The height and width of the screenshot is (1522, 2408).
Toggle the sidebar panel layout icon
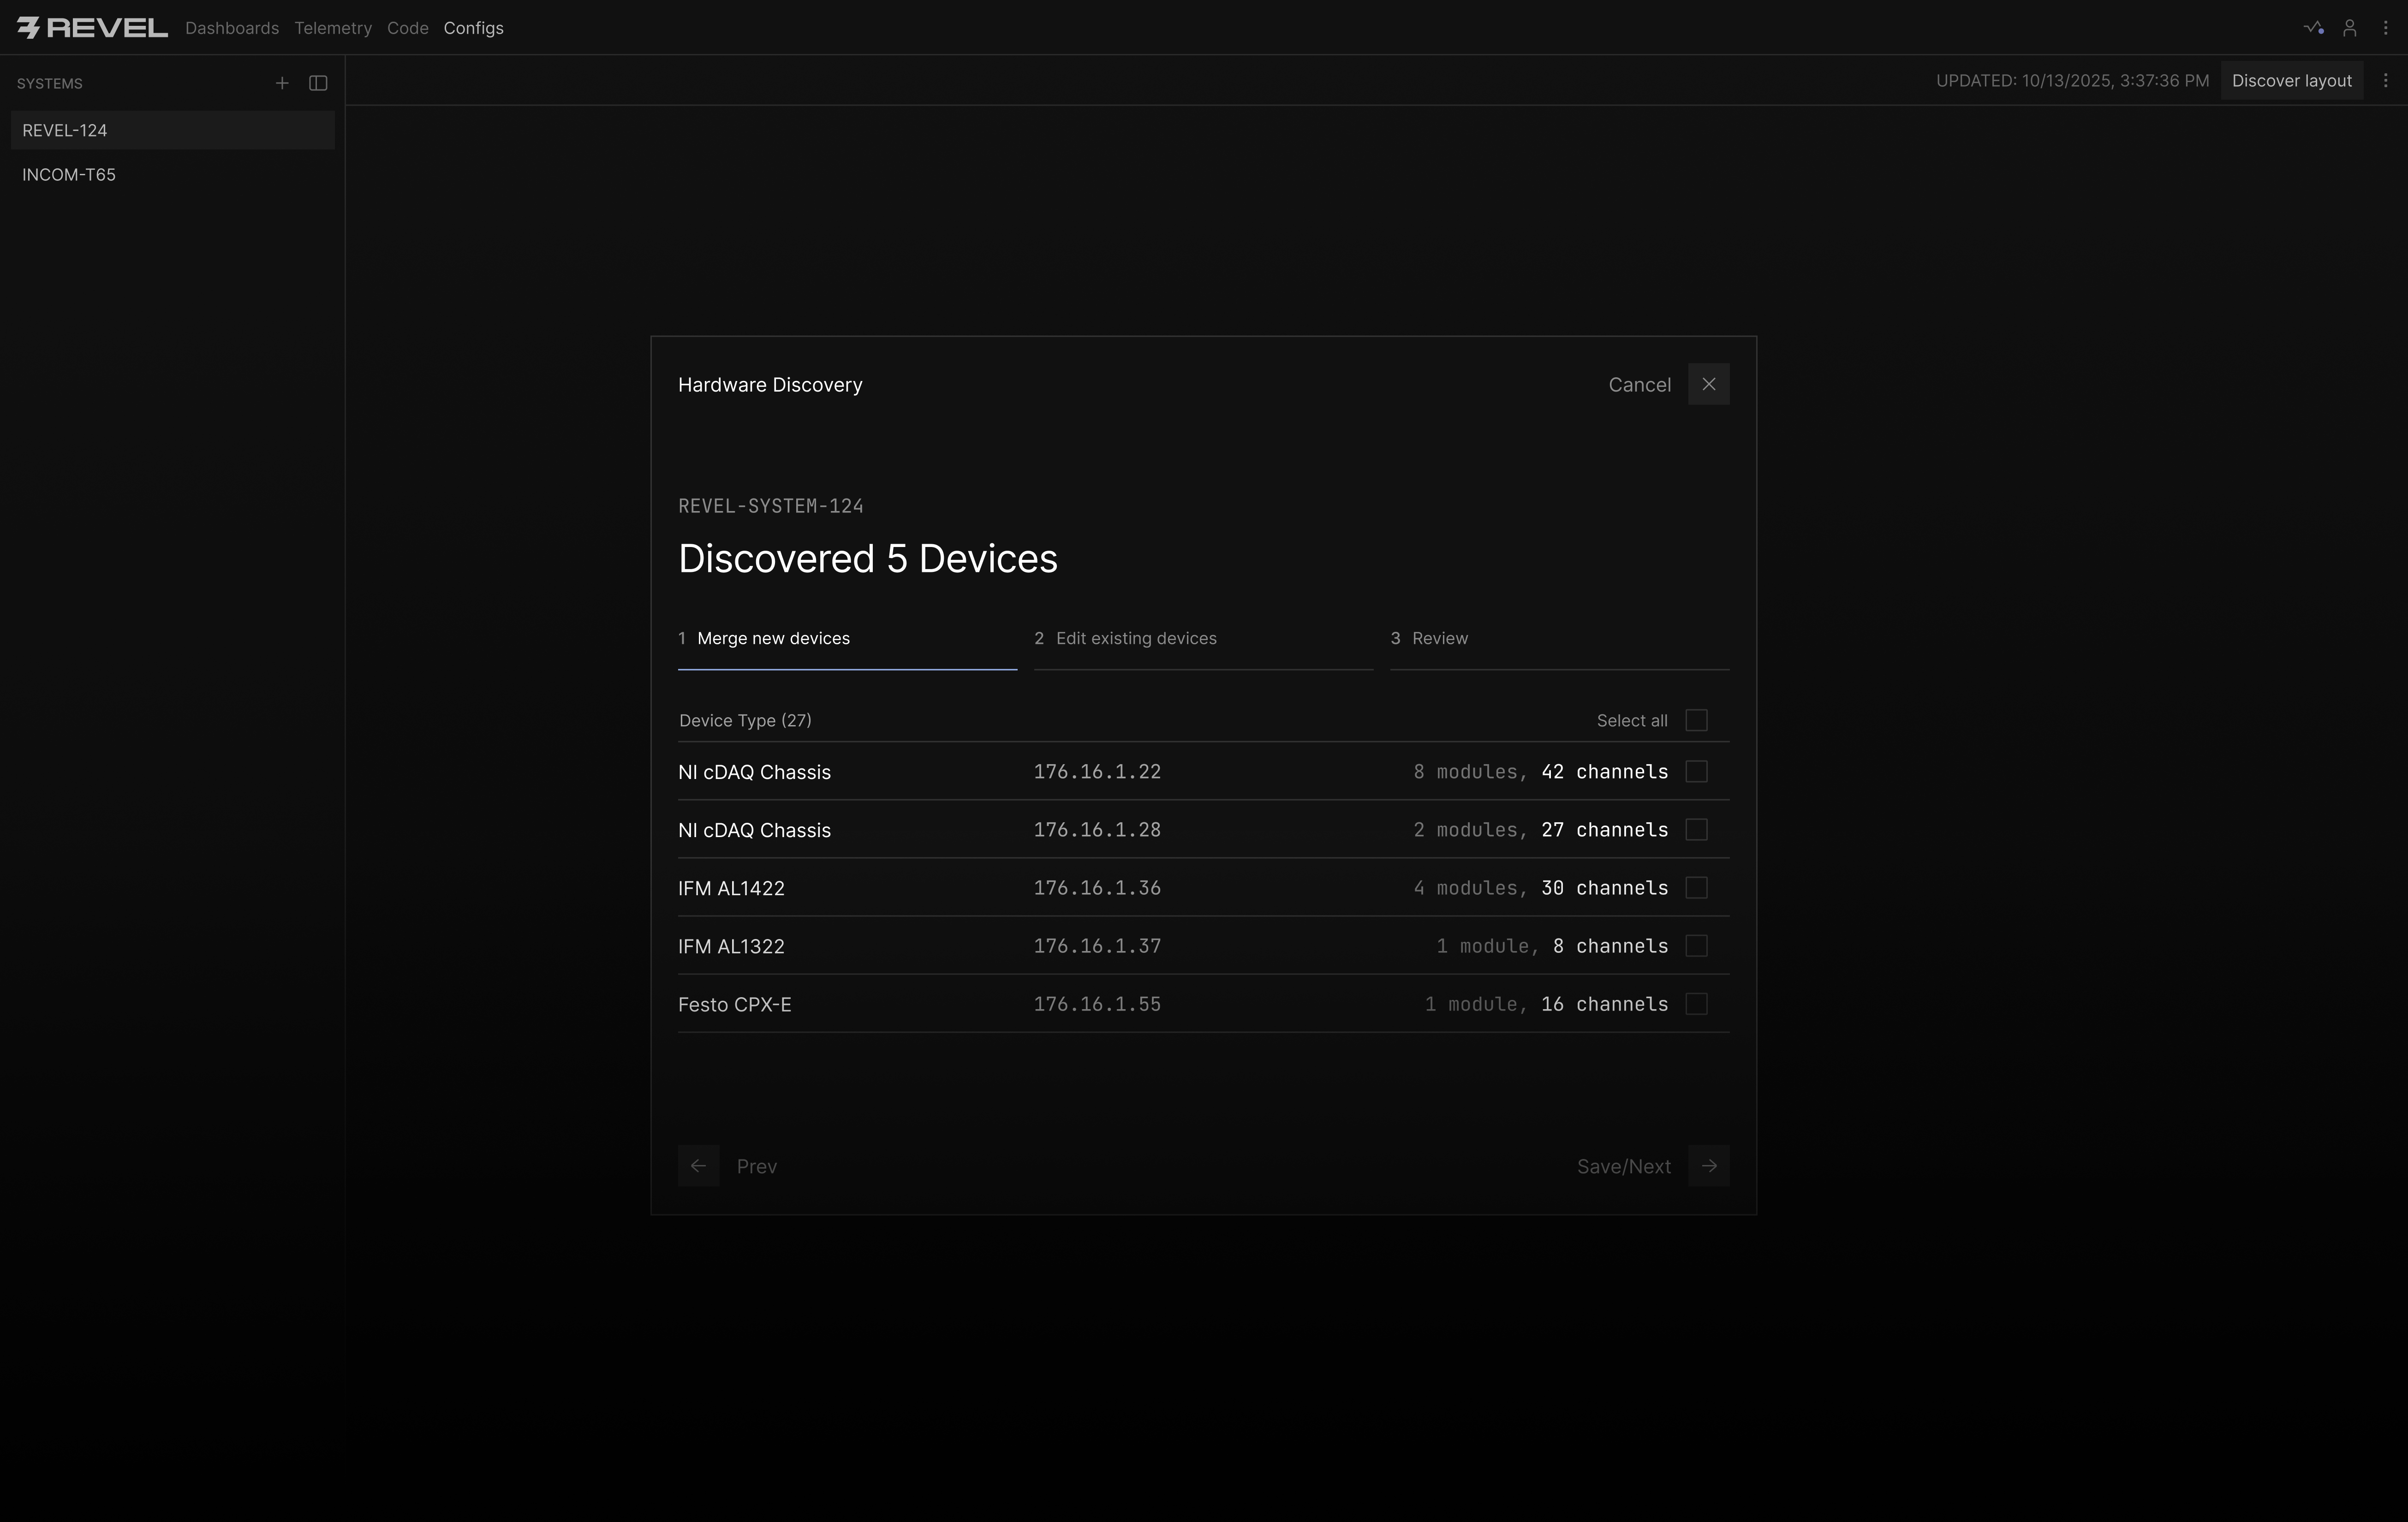[x=318, y=83]
